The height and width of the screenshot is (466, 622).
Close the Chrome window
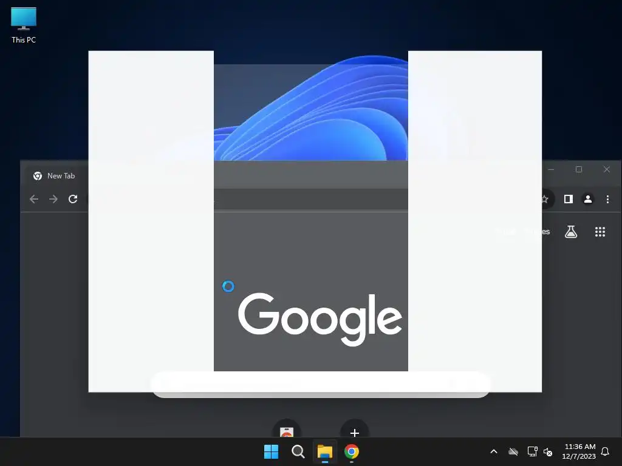607,170
